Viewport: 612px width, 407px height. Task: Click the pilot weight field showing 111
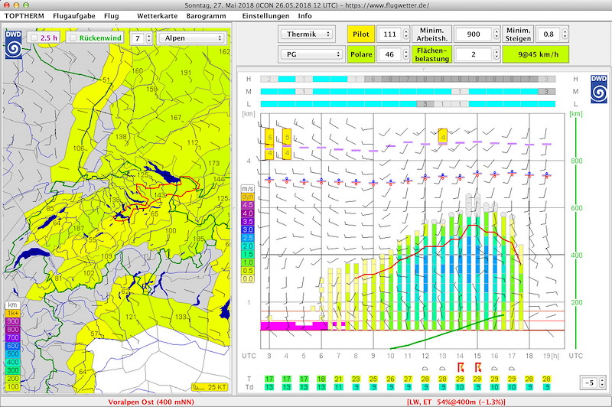[389, 34]
